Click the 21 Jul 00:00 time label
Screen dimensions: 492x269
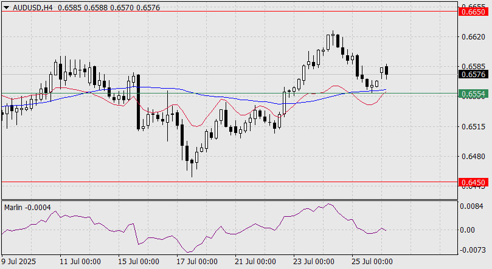pos(255,262)
